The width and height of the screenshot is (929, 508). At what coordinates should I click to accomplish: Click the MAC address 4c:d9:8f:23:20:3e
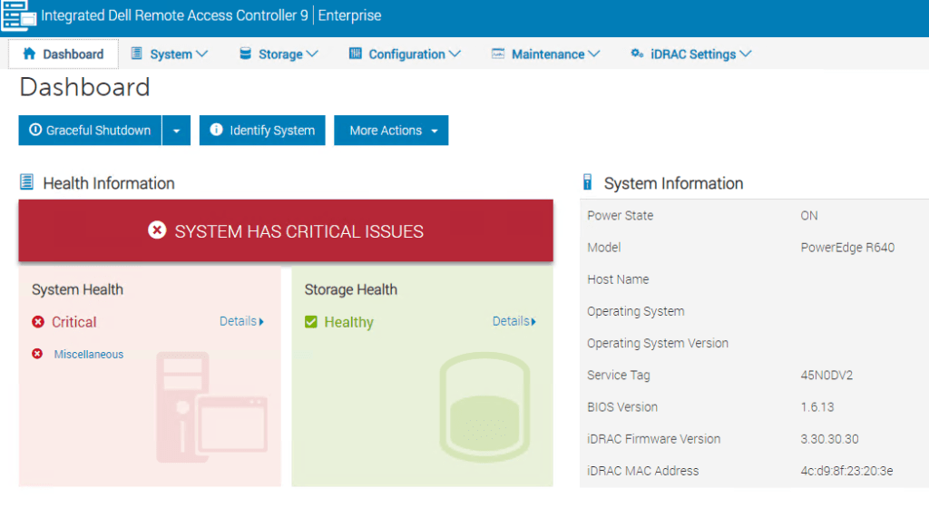point(846,472)
